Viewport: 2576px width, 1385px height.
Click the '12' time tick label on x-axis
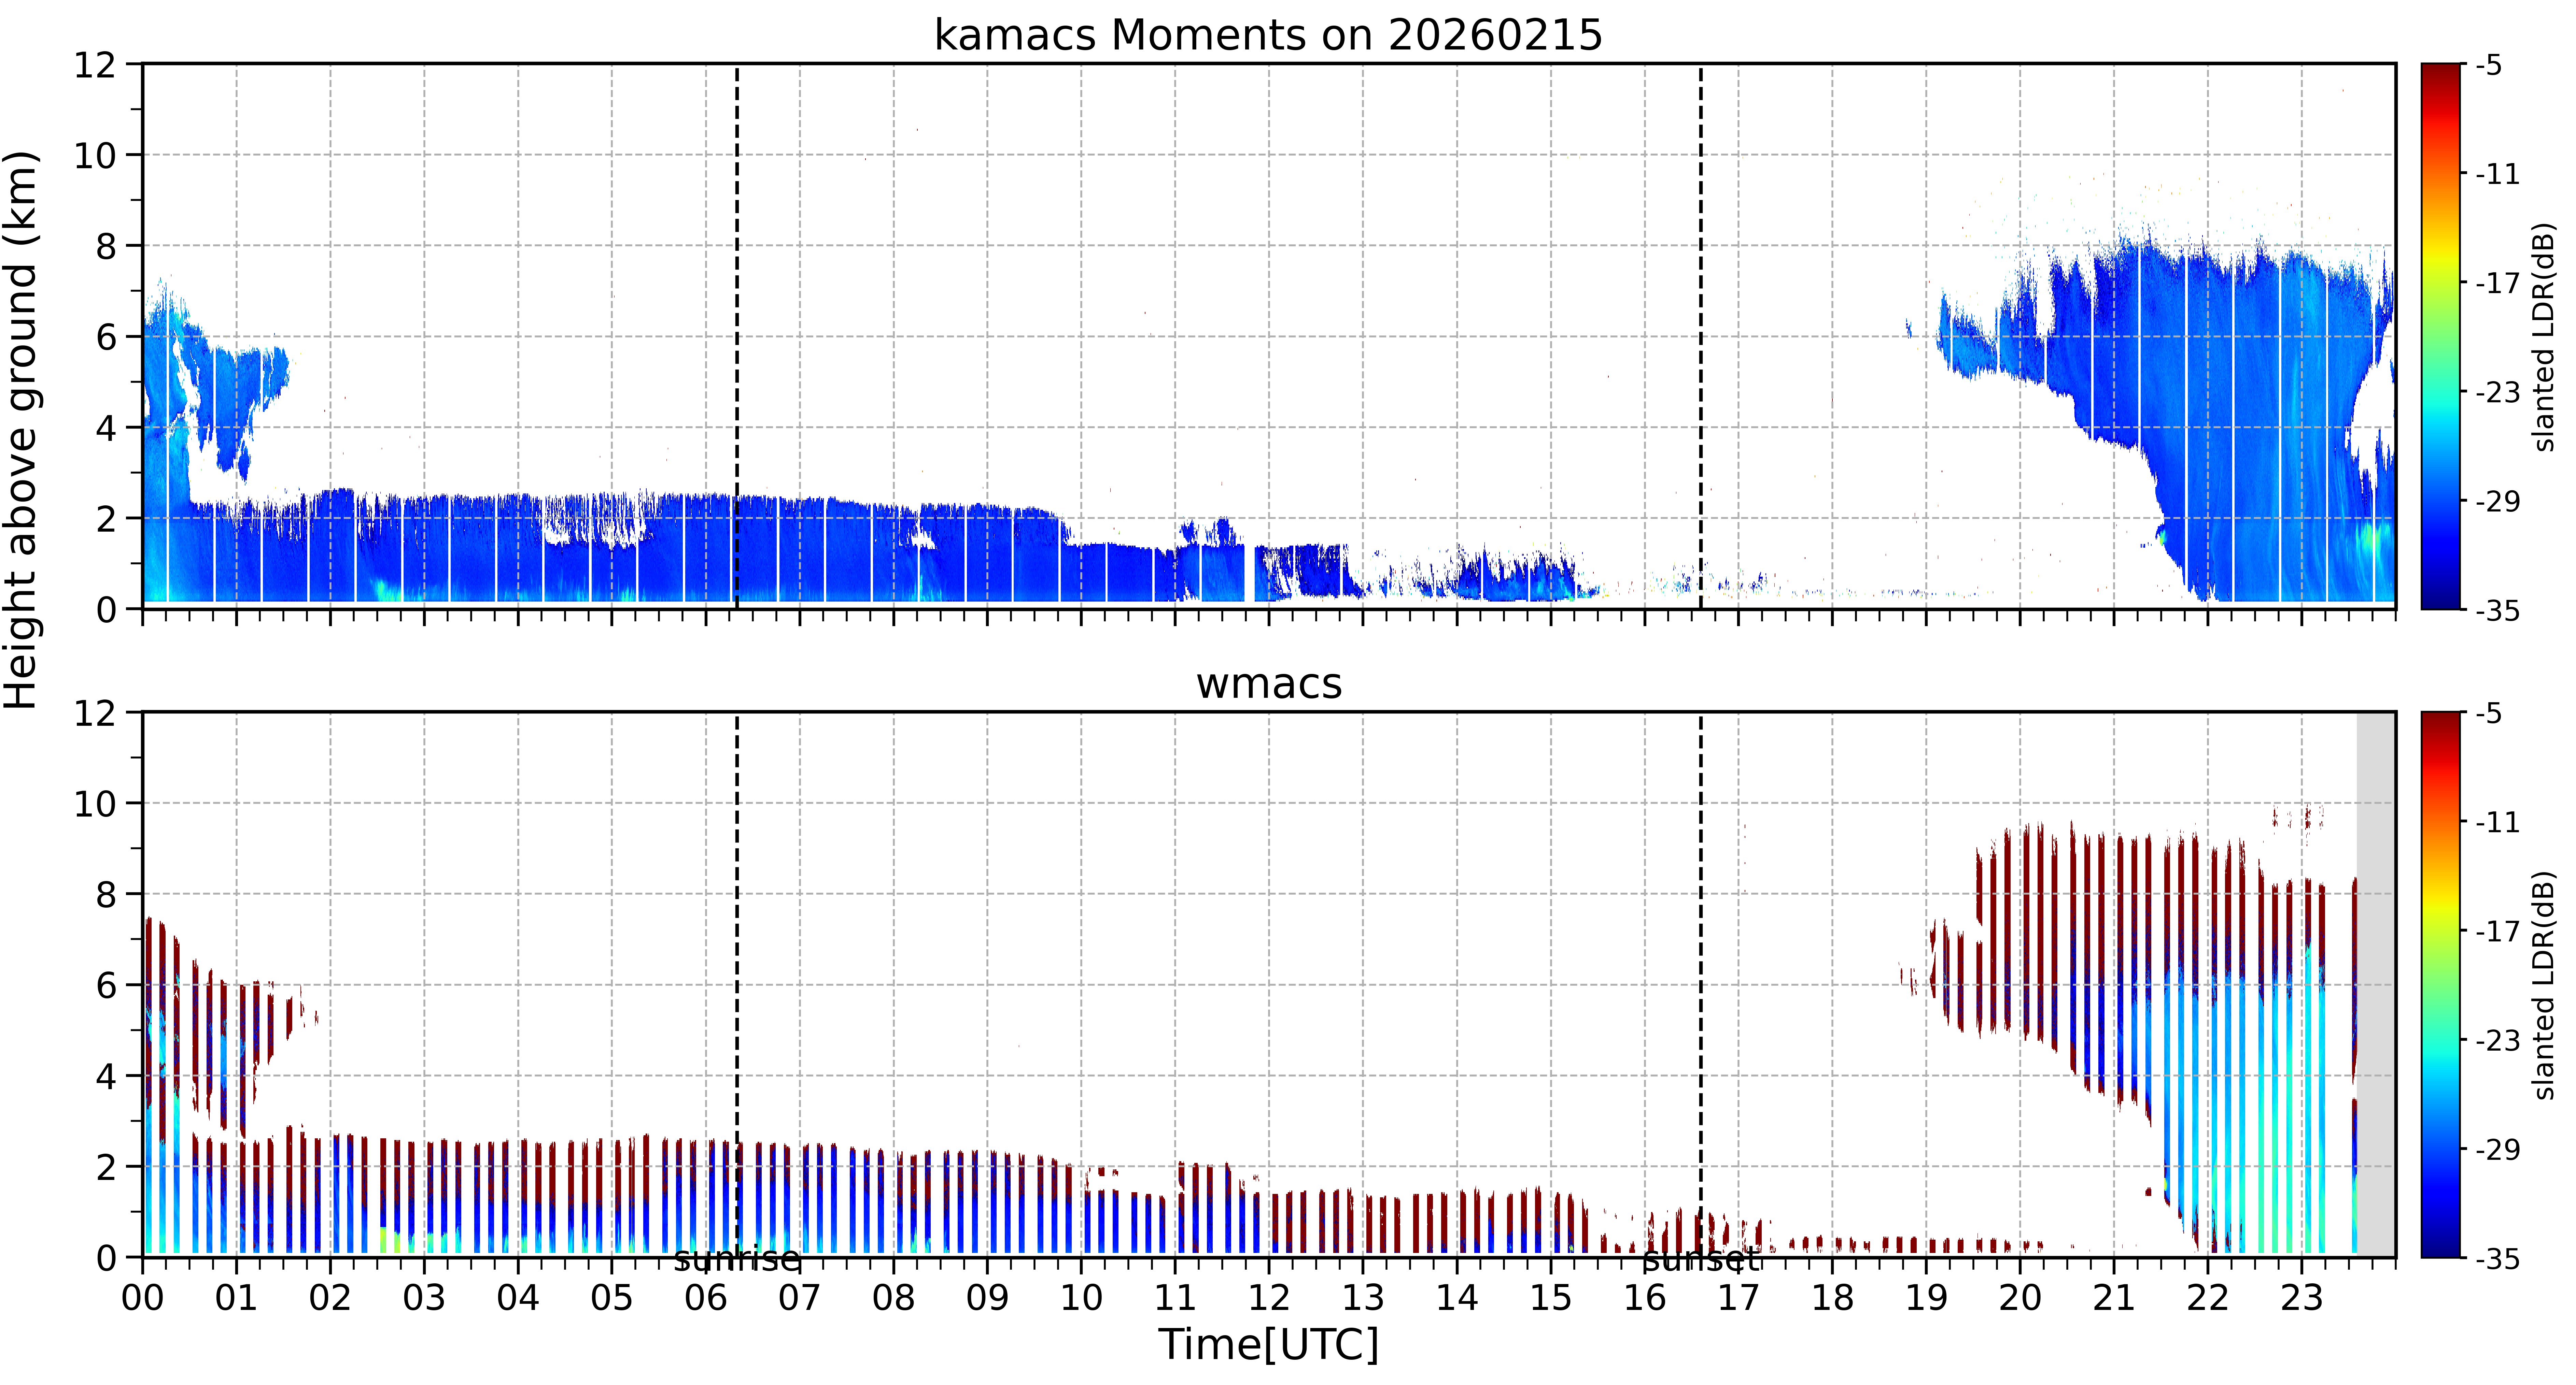coord(1269,1298)
